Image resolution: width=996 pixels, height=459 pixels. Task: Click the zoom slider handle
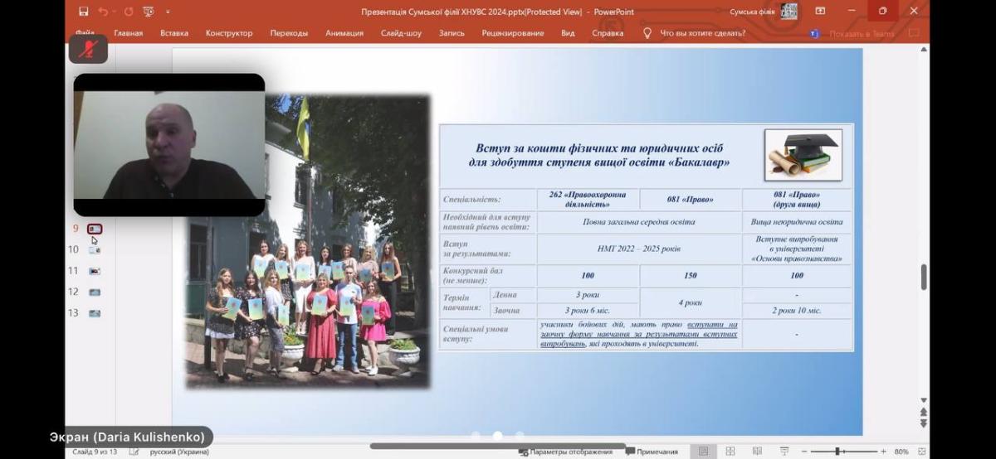837,452
